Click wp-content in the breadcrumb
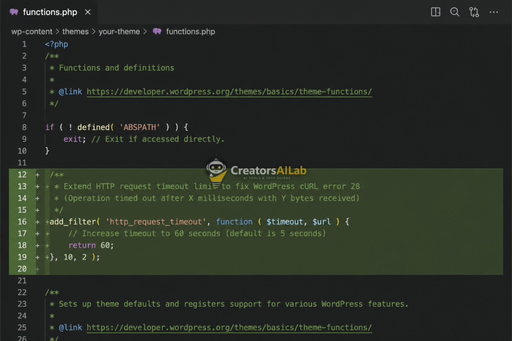 coord(31,31)
